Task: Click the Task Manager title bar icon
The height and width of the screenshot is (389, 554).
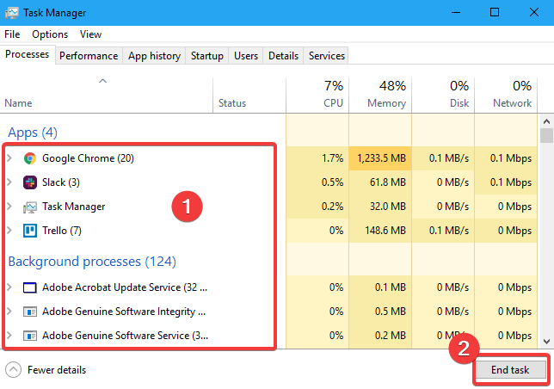Action: click(x=11, y=13)
